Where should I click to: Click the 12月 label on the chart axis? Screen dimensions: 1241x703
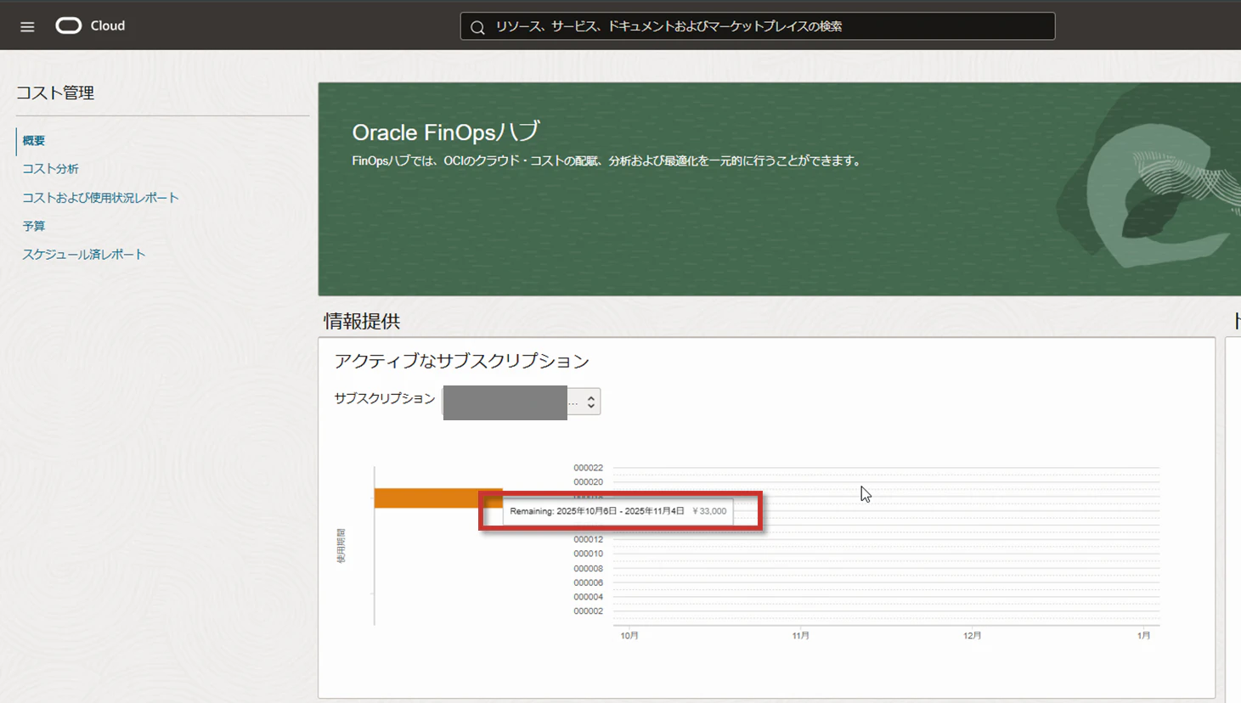click(x=973, y=635)
